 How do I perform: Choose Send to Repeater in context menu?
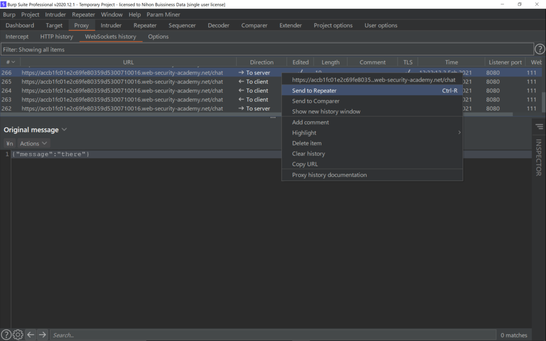click(372, 90)
